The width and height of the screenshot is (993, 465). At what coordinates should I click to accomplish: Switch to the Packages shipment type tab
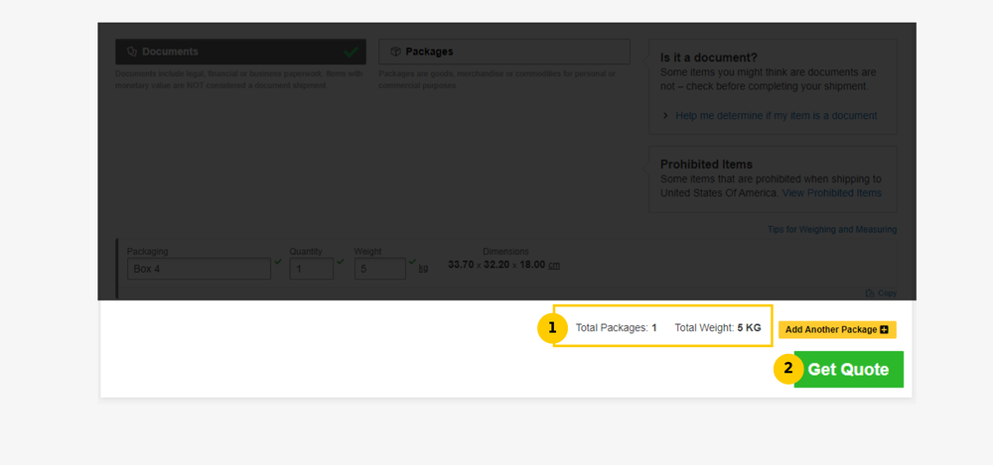tap(503, 52)
